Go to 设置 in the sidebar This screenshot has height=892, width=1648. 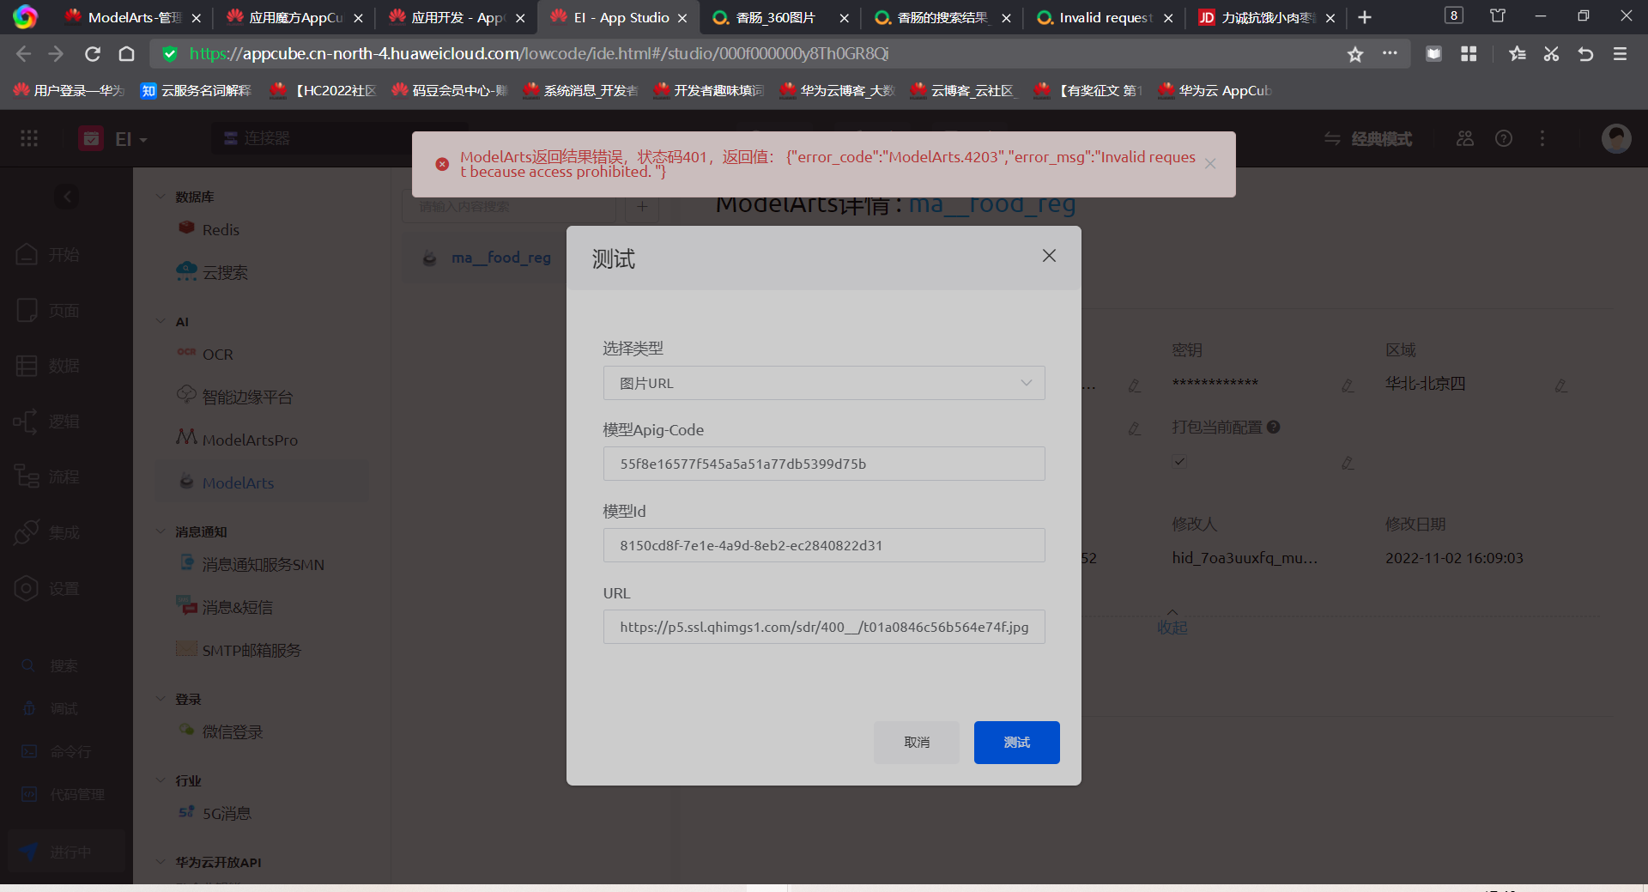48,589
